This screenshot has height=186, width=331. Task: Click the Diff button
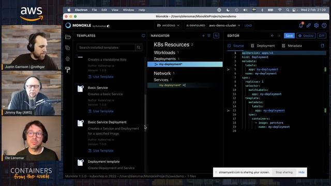click(322, 36)
